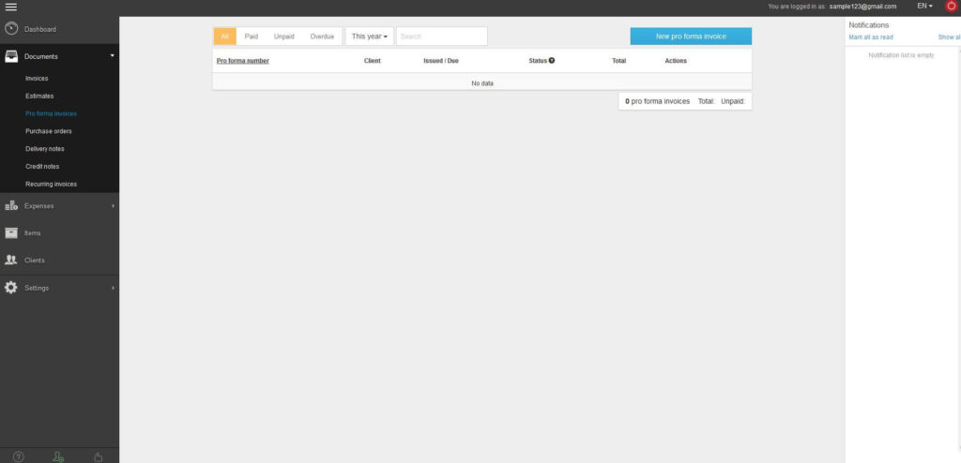This screenshot has width=961, height=463.
Task: Click the Issued / Due column header
Action: click(441, 61)
